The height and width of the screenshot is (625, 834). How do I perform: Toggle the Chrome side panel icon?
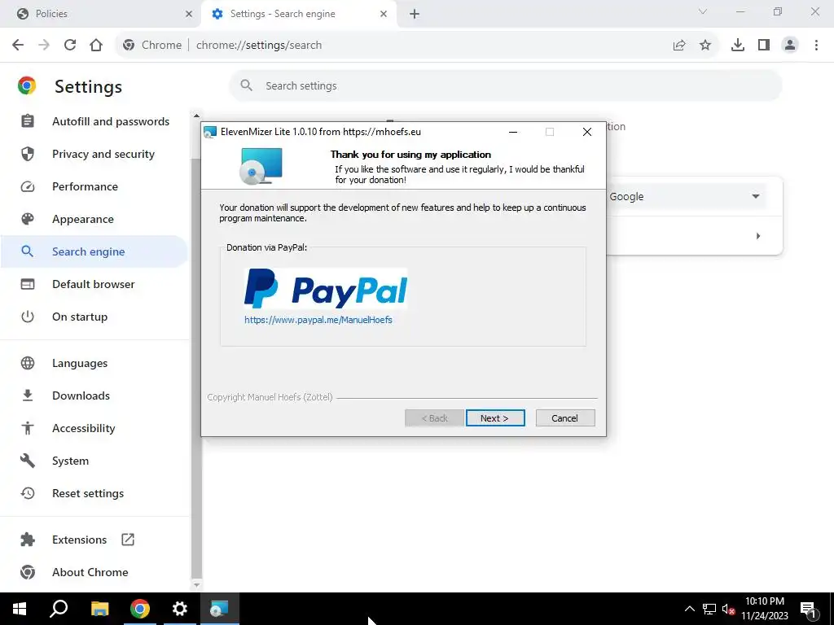[x=764, y=46]
